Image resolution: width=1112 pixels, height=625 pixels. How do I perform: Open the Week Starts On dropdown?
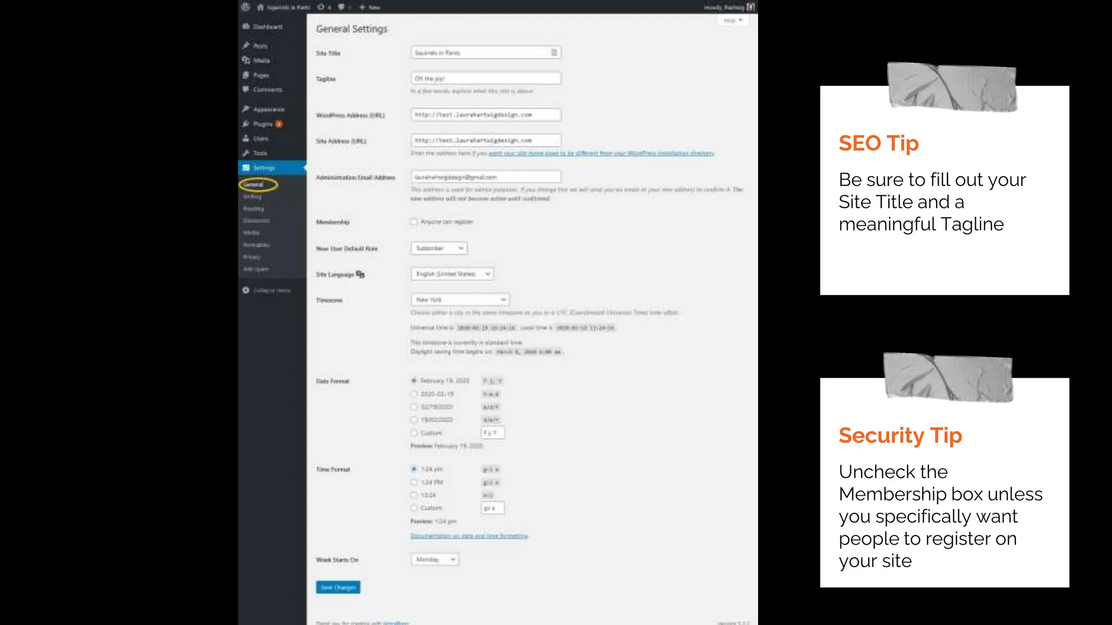click(x=435, y=559)
